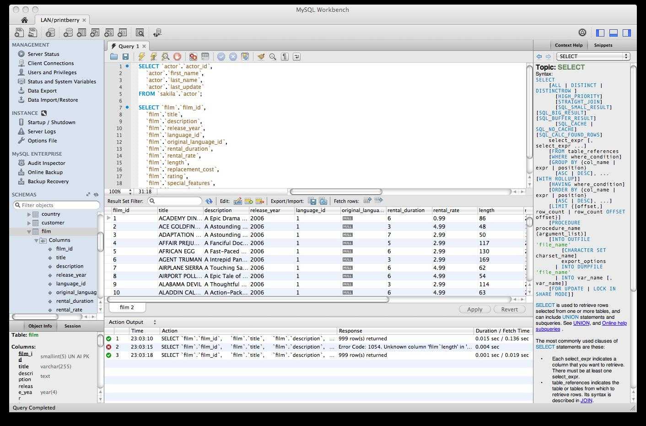This screenshot has height=426, width=646.
Task: Switch to the Context Help tab
Action: pos(569,45)
